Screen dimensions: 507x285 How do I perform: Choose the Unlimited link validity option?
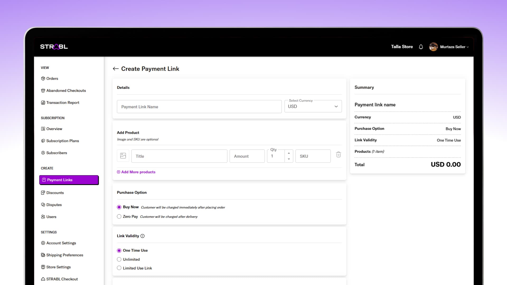(119, 259)
